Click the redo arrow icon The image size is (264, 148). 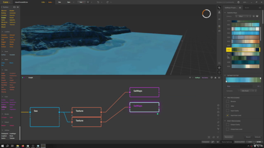pyautogui.click(x=107, y=2)
